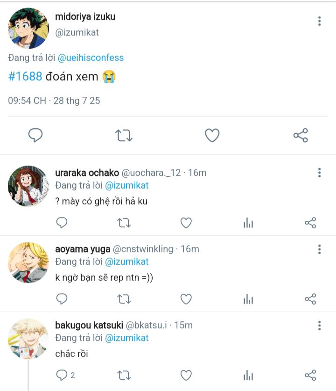Open aoyama yuga's avatar
Screen dimensions: 336x391
pyautogui.click(x=28, y=262)
